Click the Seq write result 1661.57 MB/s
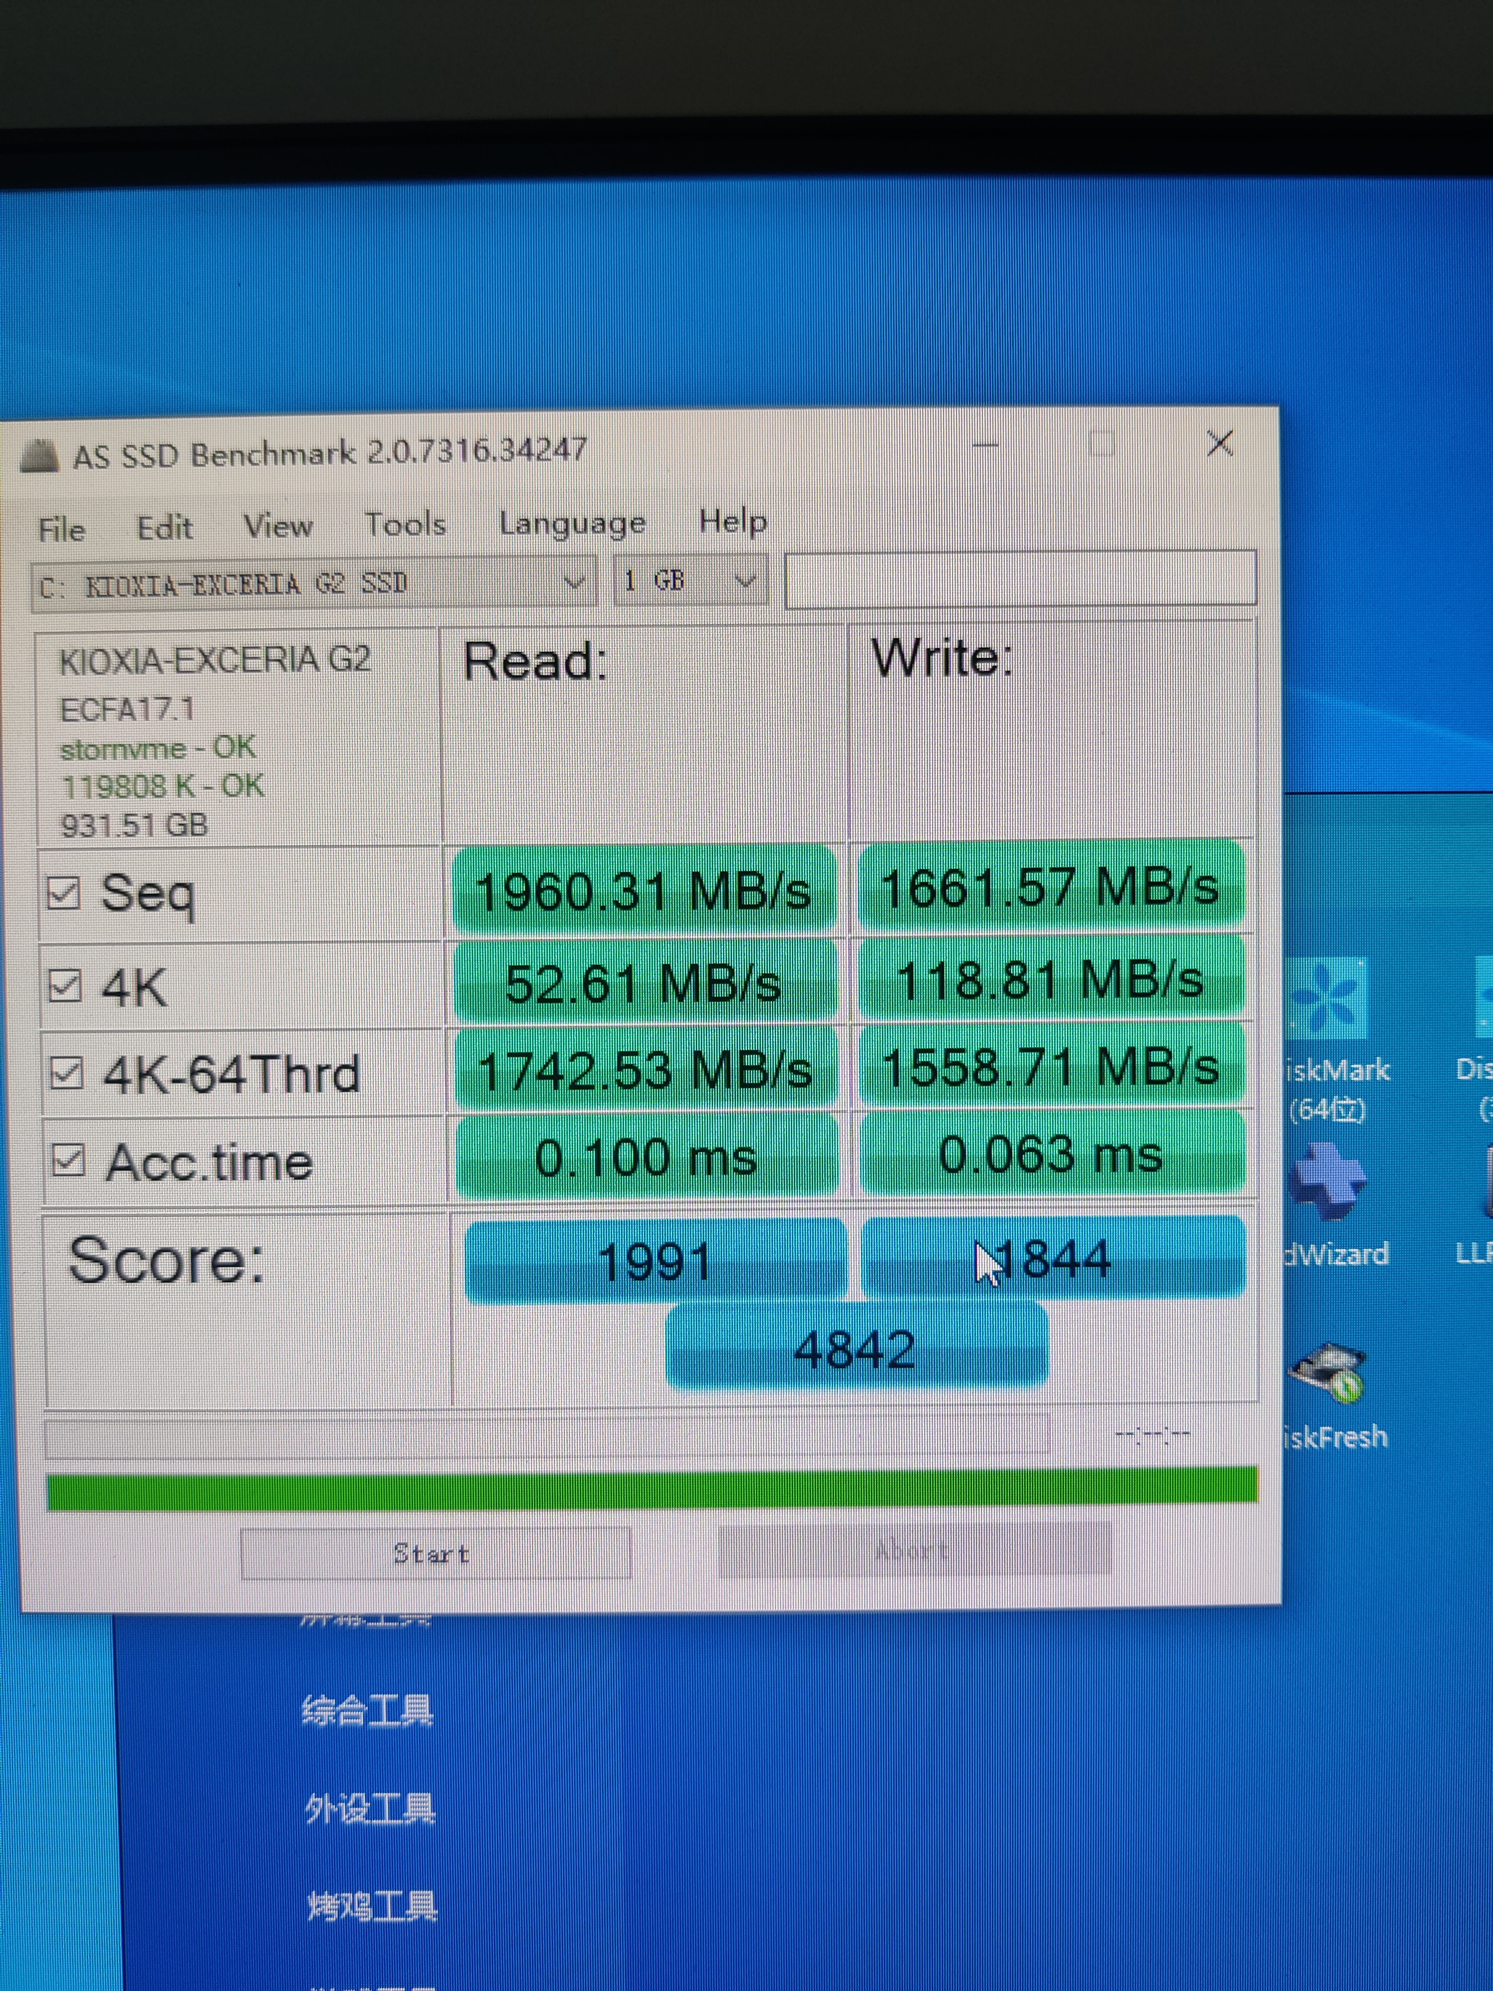The image size is (1493, 1991). click(1051, 885)
